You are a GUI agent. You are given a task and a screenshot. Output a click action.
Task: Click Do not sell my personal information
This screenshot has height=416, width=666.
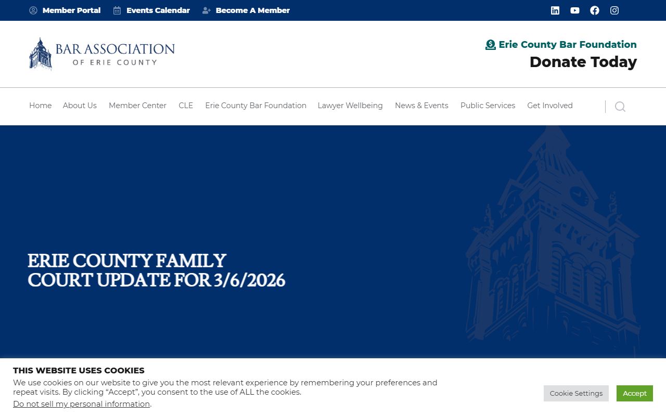81,404
